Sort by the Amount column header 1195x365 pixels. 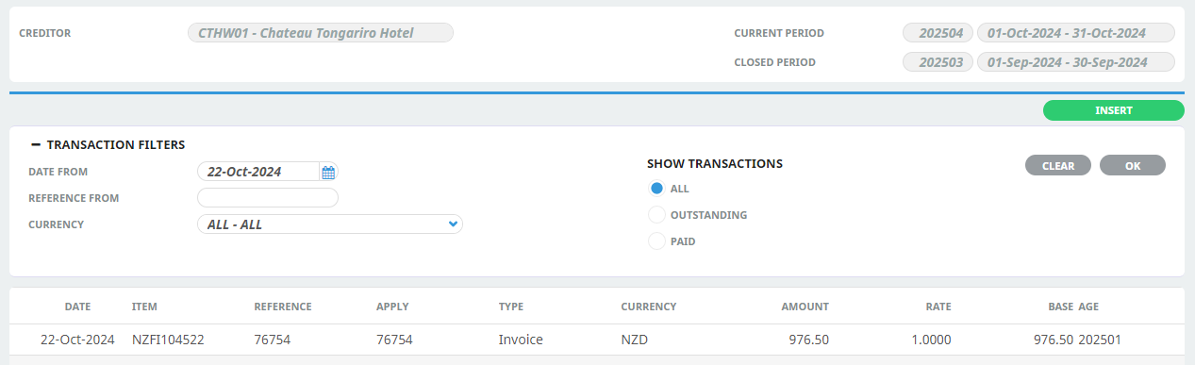[x=805, y=307]
